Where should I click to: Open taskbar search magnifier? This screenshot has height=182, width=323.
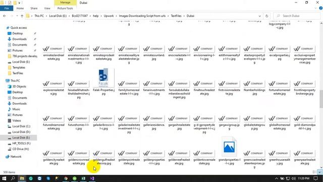pyautogui.click(x=13, y=178)
